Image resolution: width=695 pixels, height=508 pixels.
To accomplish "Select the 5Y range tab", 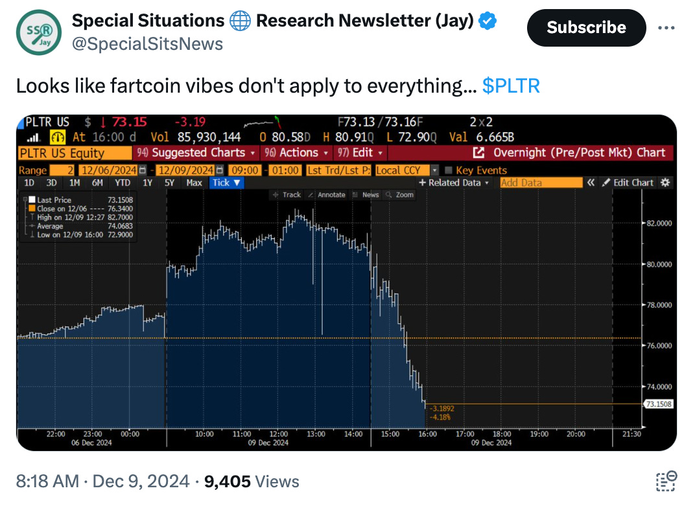I will click(x=169, y=183).
